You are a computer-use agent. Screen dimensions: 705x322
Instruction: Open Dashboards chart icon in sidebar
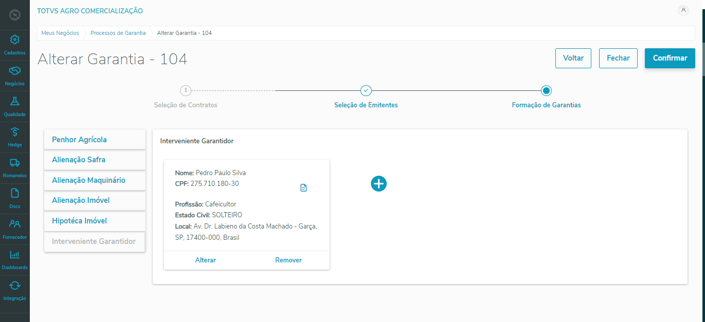(15, 255)
